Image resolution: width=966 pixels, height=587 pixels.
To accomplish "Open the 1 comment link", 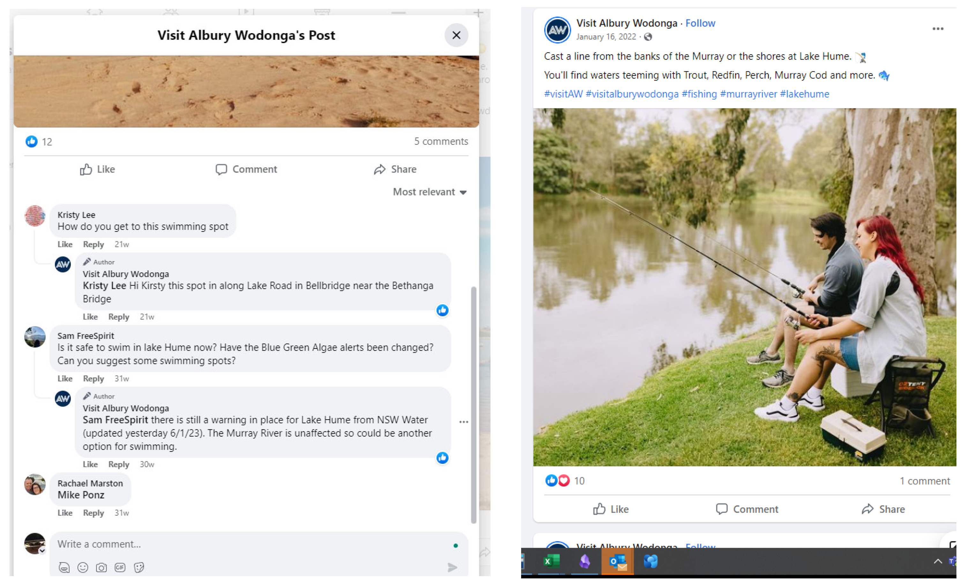I will click(x=925, y=481).
